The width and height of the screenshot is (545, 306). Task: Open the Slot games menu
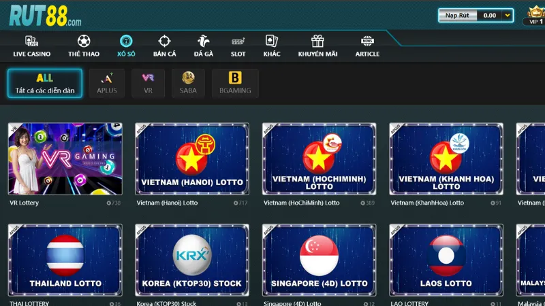238,46
